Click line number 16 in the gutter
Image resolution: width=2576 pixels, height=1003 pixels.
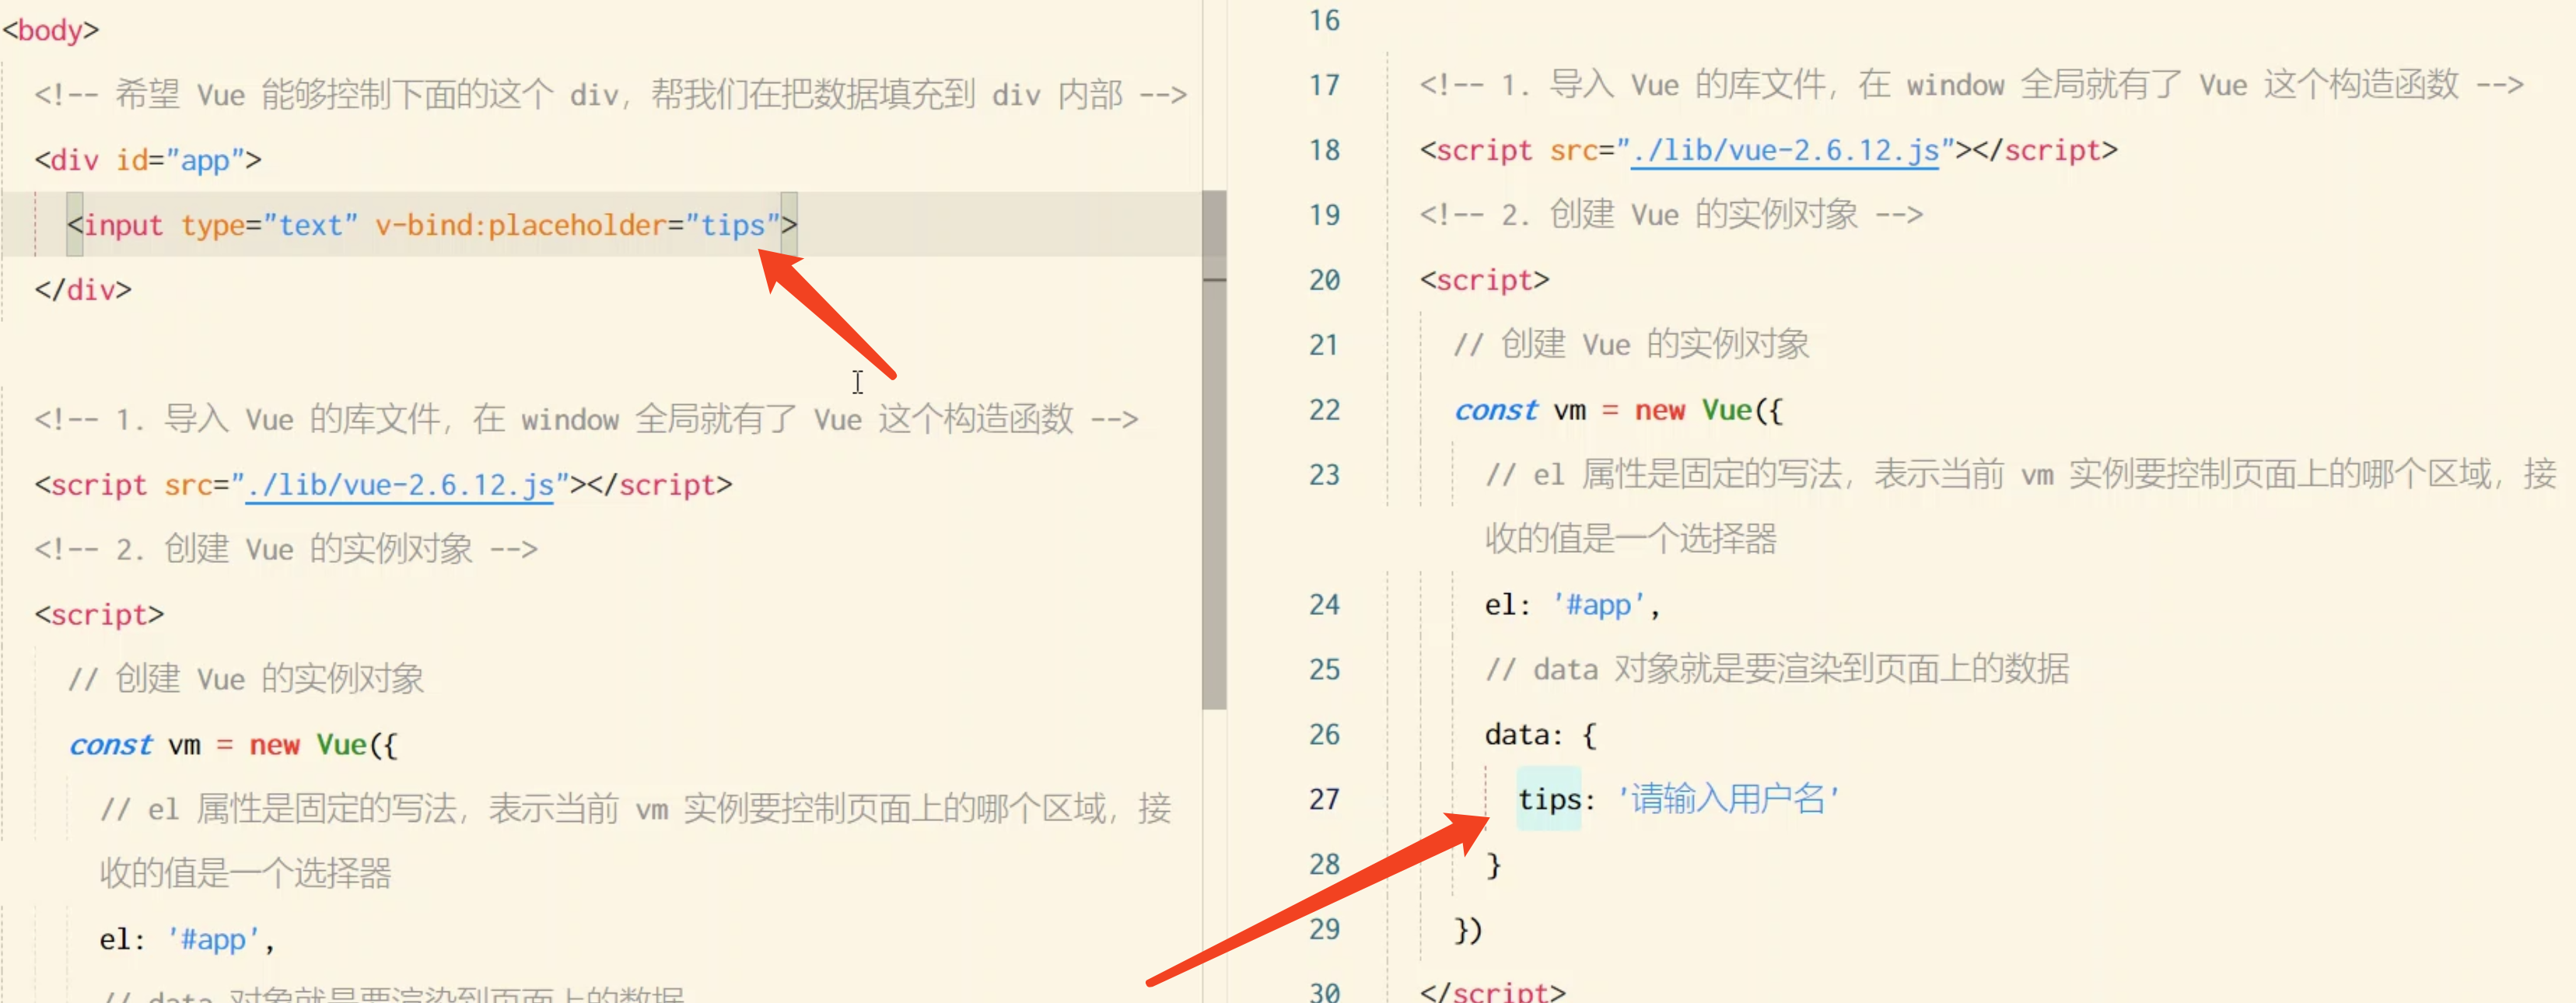click(1324, 20)
